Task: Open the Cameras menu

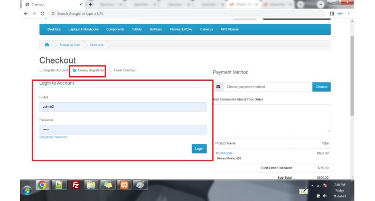Action: (x=207, y=29)
